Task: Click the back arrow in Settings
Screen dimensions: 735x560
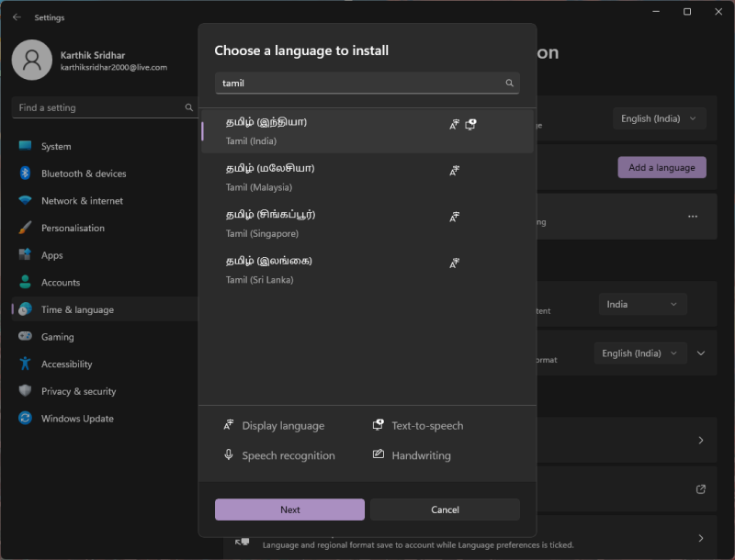Action: [x=17, y=17]
